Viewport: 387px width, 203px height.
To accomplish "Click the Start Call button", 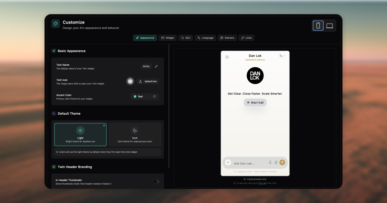I will [255, 102].
